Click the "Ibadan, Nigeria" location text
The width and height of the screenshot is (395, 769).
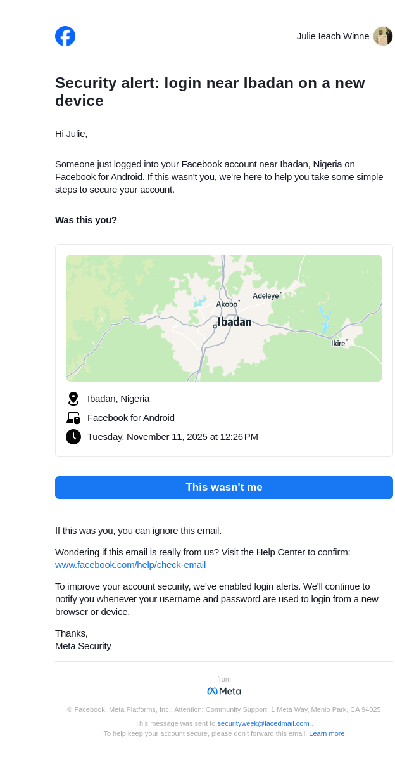pos(118,399)
